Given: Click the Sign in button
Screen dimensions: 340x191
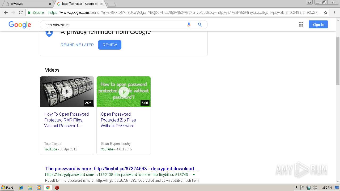Looking at the screenshot, I should click(318, 24).
